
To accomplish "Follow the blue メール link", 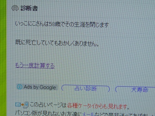I will (88, 114).
